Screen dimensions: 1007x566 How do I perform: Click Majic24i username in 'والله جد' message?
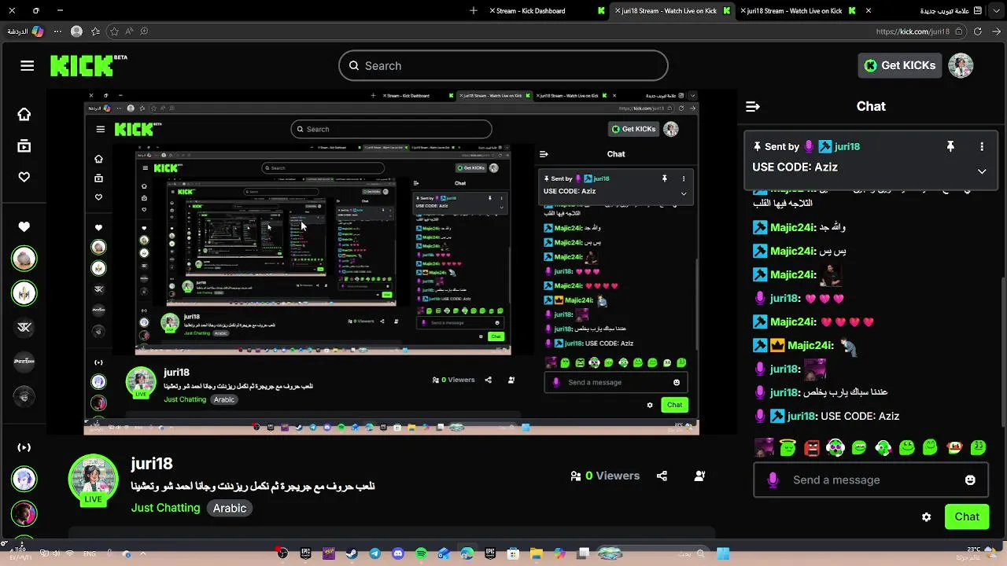click(791, 228)
